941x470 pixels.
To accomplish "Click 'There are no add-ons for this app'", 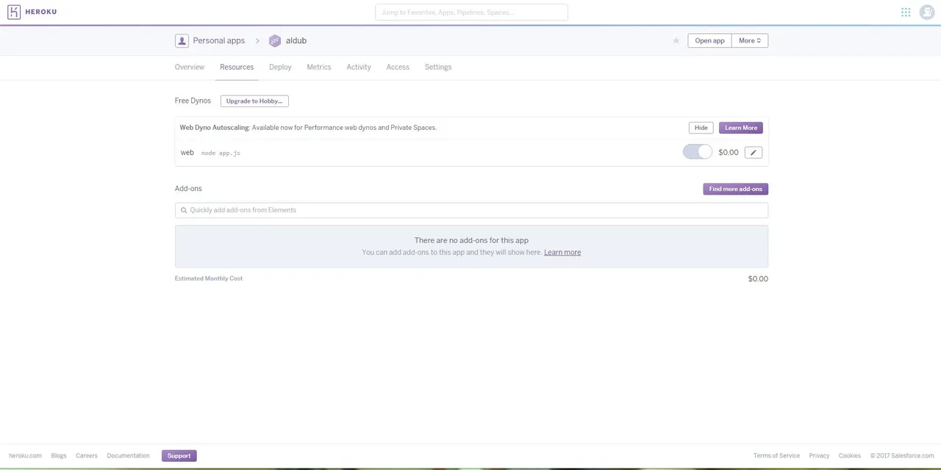I will coord(471,240).
